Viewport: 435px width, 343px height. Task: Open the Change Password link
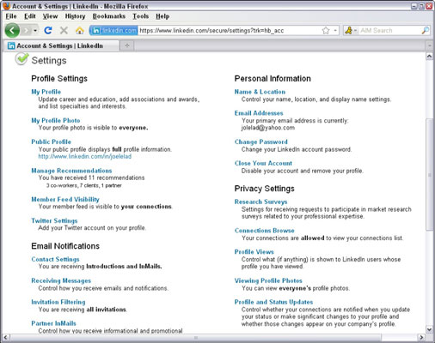261,141
